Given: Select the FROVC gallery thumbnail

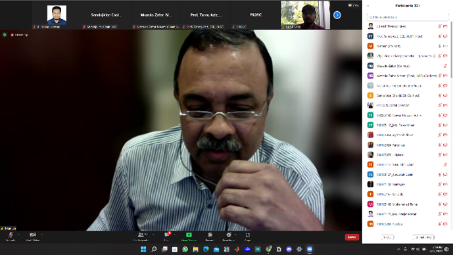Looking at the screenshot, I should click(255, 15).
